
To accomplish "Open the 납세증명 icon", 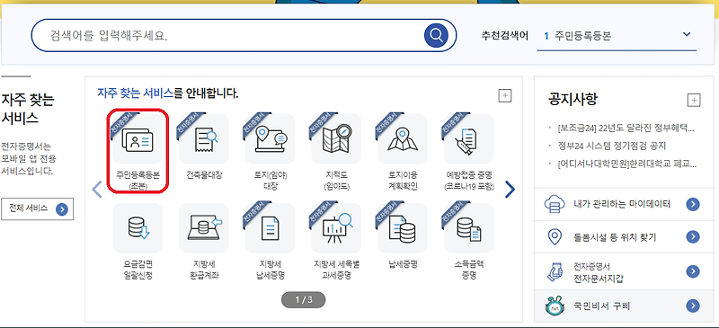I will point(403,228).
